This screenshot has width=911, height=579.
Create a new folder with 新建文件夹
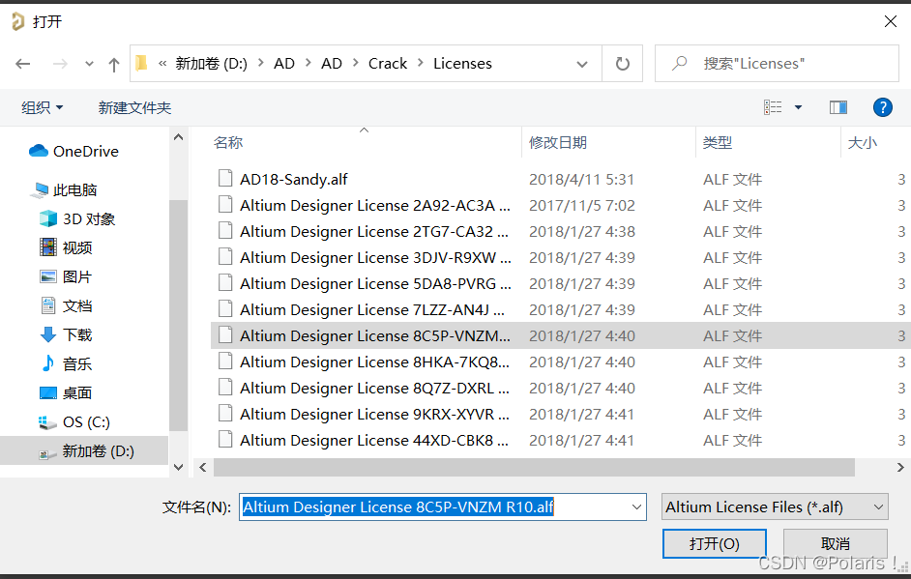134,107
